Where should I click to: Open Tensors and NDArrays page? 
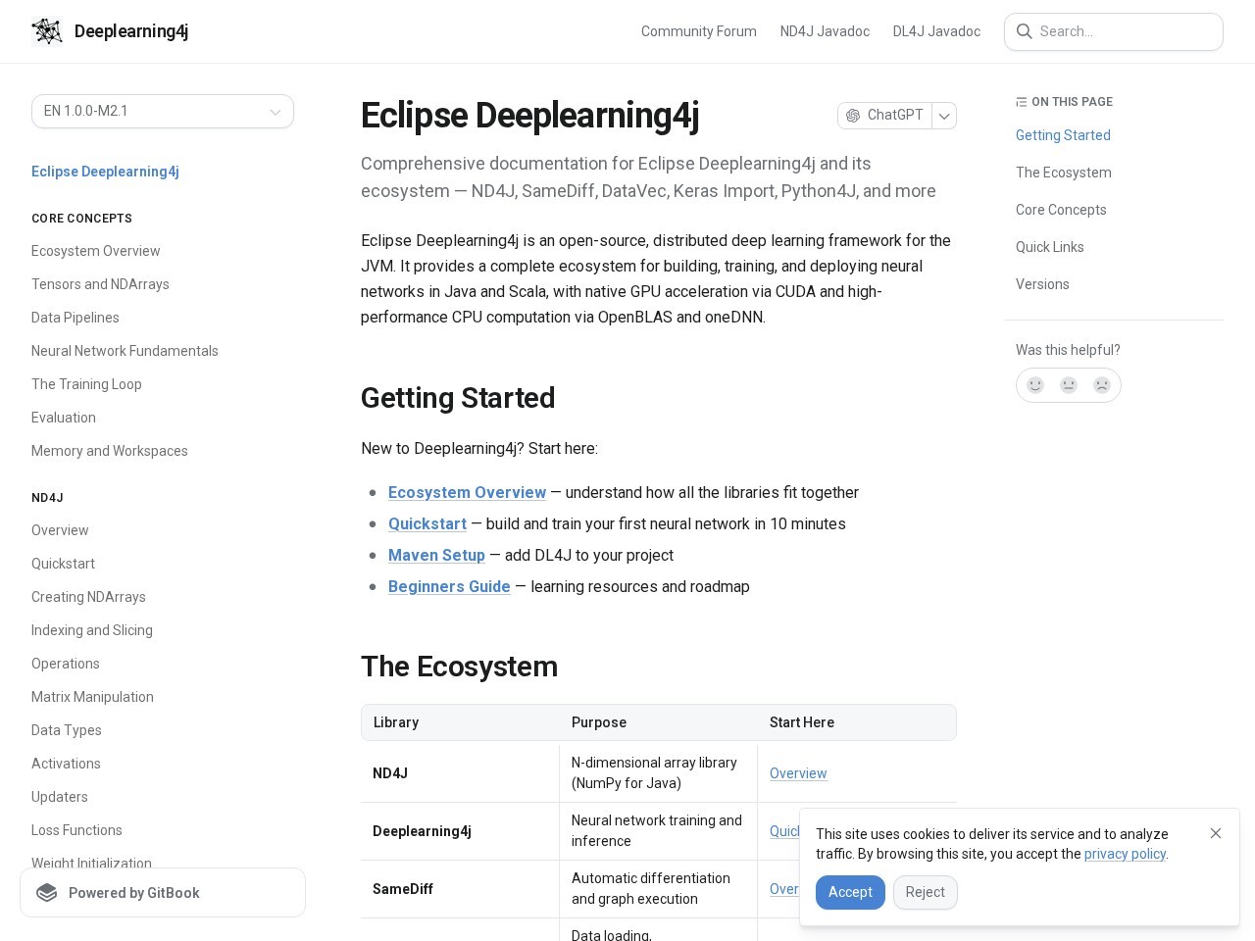pyautogui.click(x=100, y=284)
